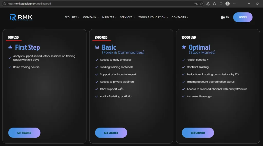
Task: Click checkmark beside Basic trading course
Action: click(10, 67)
